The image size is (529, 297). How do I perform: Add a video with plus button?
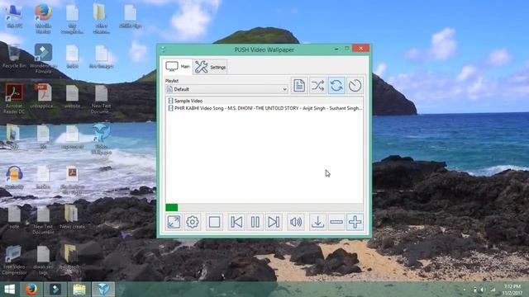click(x=355, y=222)
